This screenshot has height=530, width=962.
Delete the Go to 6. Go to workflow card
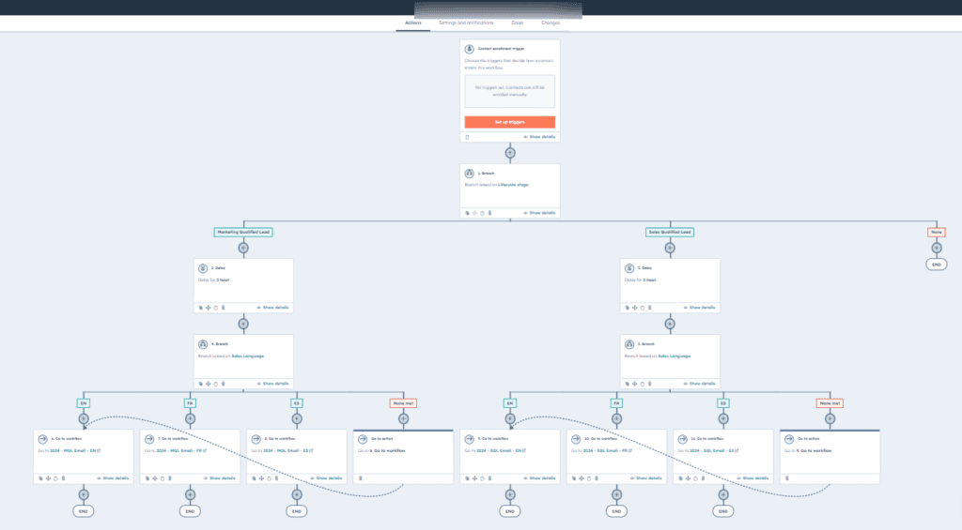pyautogui.click(x=361, y=477)
